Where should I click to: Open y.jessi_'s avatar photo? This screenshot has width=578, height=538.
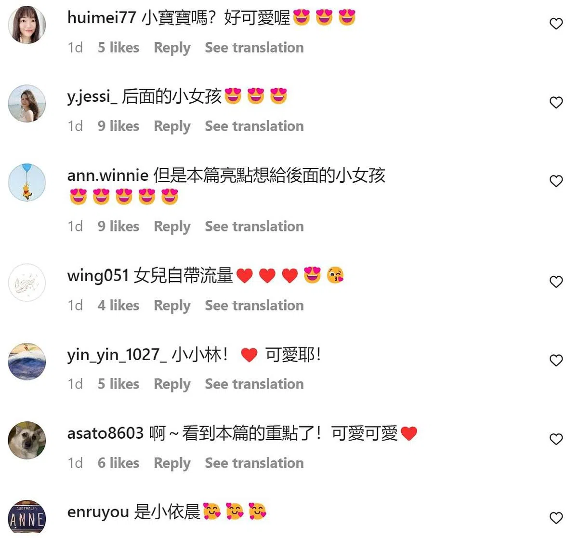point(27,104)
